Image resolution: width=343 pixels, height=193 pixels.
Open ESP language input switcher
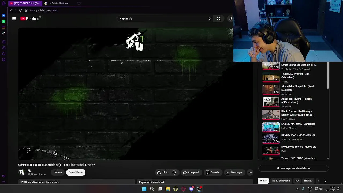pos(310,189)
